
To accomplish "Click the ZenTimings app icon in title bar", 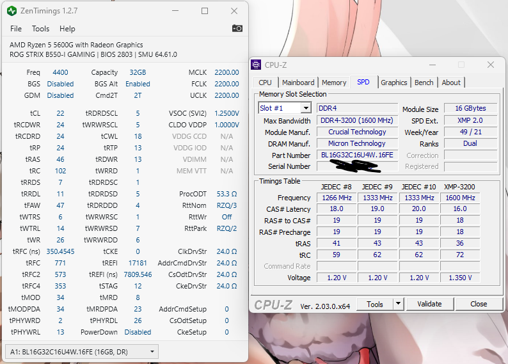I will [x=12, y=11].
